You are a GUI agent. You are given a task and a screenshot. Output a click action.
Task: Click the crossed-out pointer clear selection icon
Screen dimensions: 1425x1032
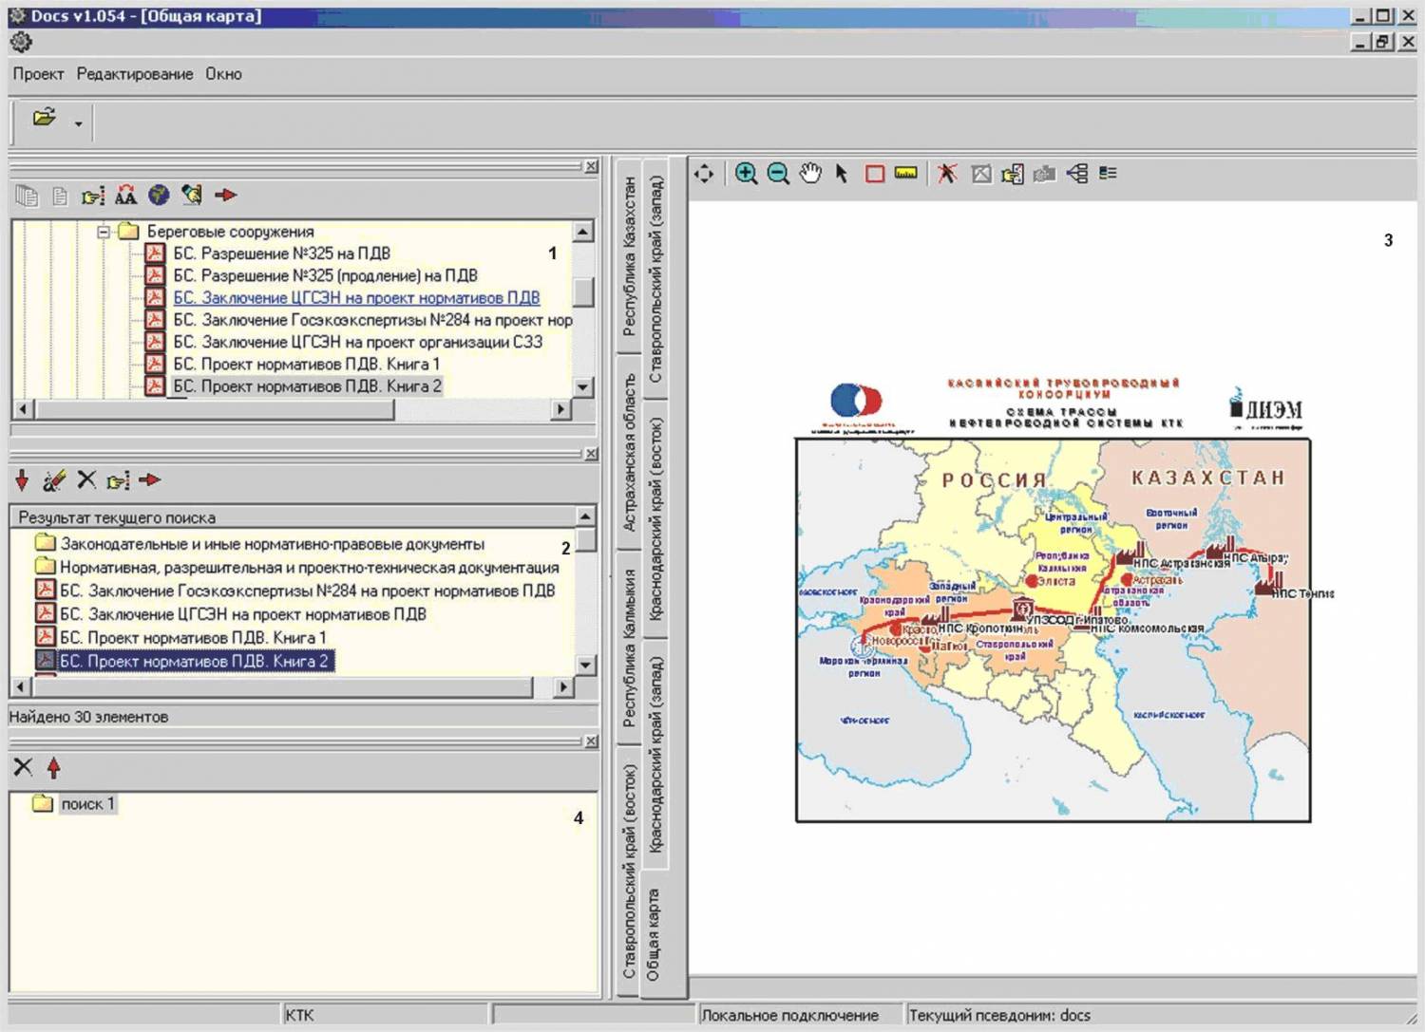pos(947,173)
